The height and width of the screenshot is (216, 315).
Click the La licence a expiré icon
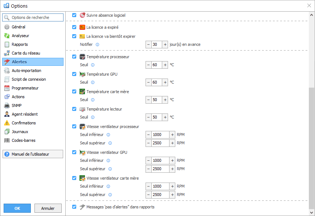pos(82,27)
